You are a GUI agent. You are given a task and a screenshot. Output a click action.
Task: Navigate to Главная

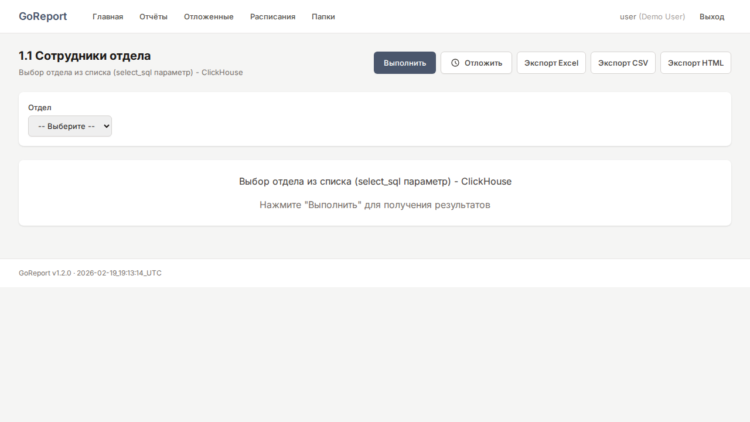pos(107,16)
